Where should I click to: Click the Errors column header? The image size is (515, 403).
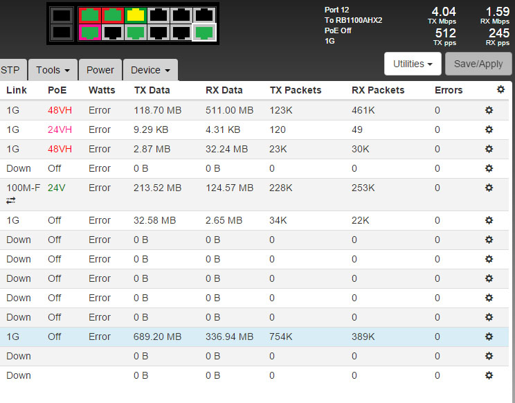449,90
